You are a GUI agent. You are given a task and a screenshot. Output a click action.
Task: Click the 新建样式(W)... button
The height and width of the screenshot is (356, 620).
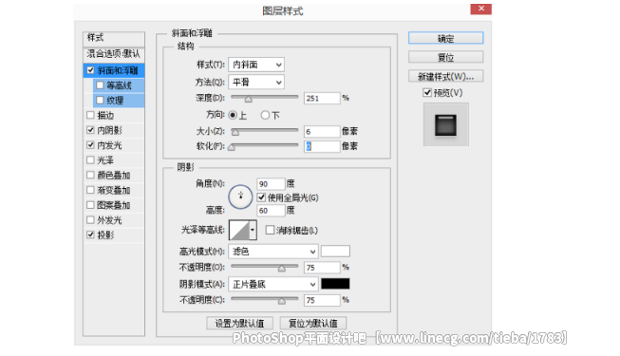pos(445,76)
